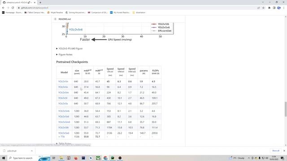Open the Talbot Campus bookmark
This screenshot has height=161, width=287.
[x=35, y=13]
